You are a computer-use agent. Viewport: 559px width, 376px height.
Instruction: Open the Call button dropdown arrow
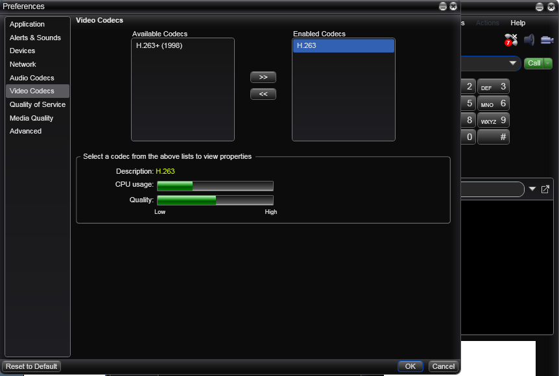click(548, 64)
